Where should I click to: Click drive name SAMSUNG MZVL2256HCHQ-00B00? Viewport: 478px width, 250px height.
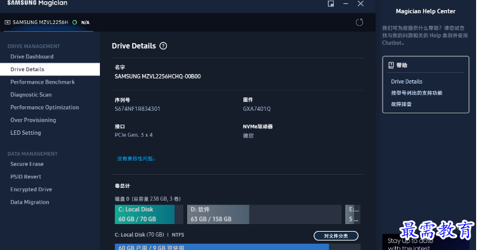click(157, 77)
